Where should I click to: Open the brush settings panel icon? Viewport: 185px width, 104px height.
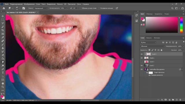point(24,8)
